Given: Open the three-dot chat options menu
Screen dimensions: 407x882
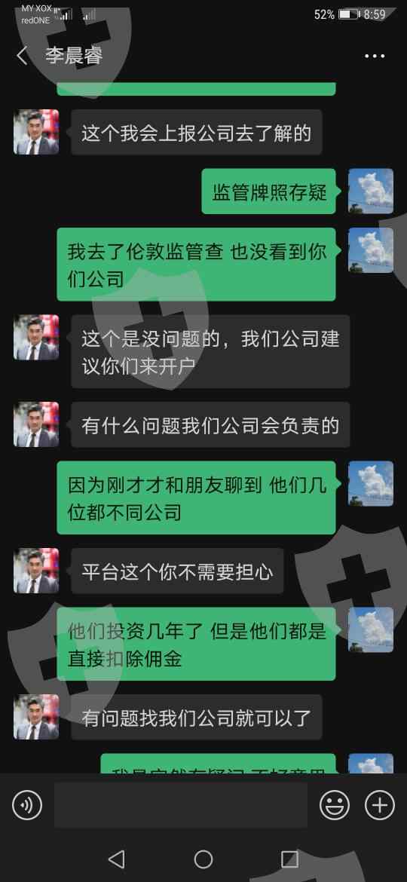Looking at the screenshot, I should point(375,57).
